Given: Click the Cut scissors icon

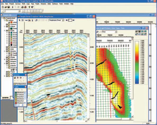Looking at the screenshot, I should [x=13, y=7].
